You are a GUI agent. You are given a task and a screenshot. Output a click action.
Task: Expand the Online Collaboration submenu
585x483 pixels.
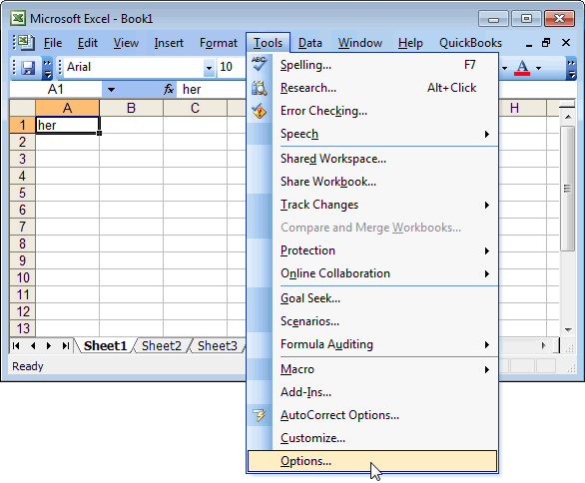pos(486,273)
